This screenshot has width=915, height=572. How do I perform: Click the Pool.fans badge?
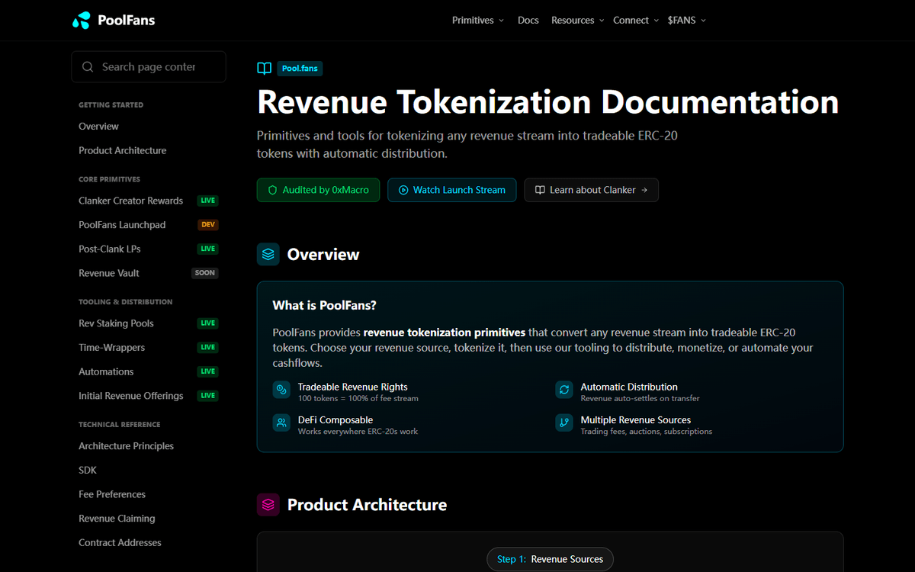pyautogui.click(x=300, y=69)
